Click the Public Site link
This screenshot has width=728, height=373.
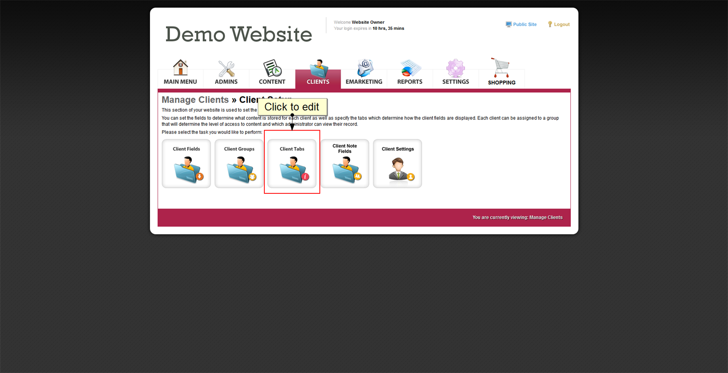tap(524, 25)
